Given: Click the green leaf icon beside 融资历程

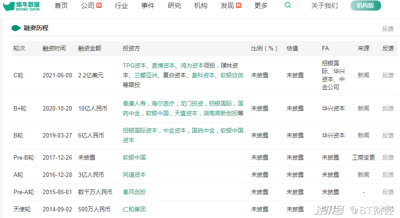Looking at the screenshot, I should [16, 28].
